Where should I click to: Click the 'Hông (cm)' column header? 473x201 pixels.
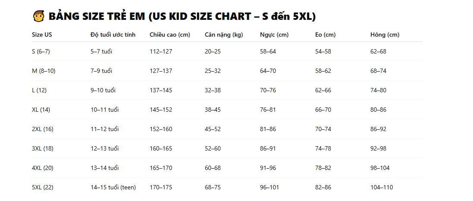(385, 35)
